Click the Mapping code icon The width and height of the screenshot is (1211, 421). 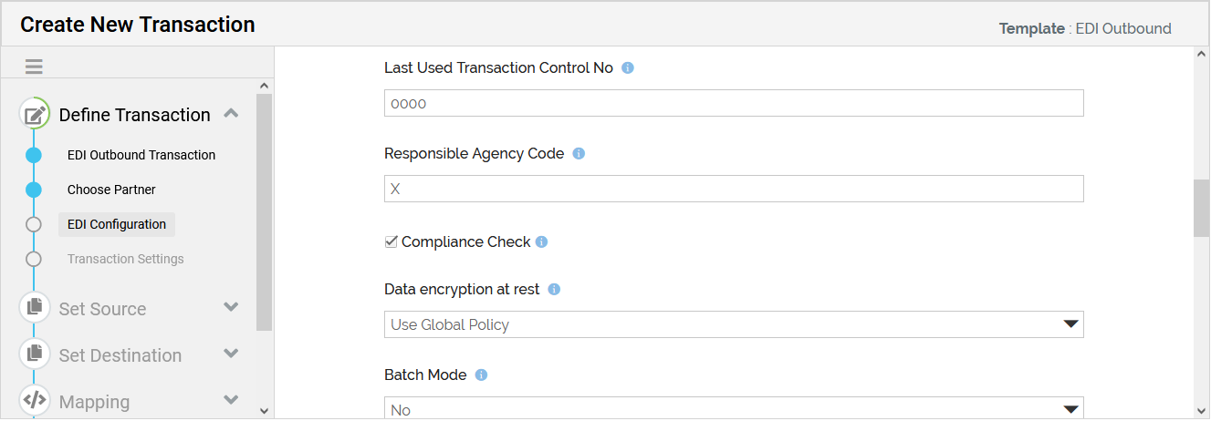pyautogui.click(x=35, y=400)
